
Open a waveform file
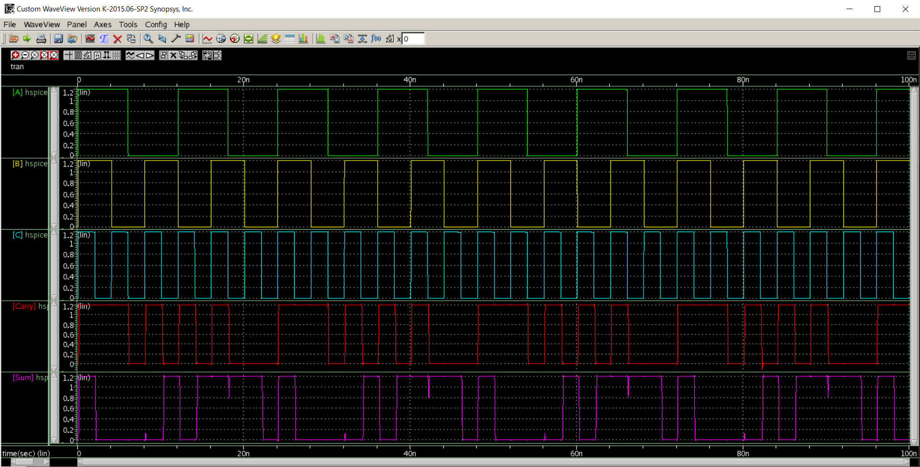pyautogui.click(x=13, y=39)
